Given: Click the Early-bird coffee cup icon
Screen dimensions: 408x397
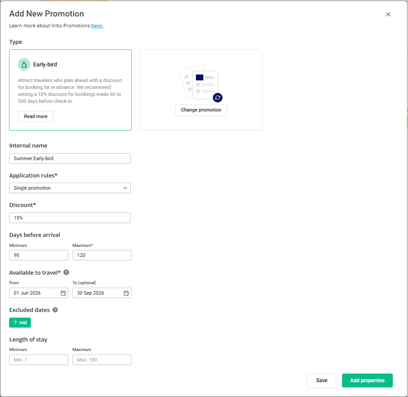Looking at the screenshot, I should (24, 64).
